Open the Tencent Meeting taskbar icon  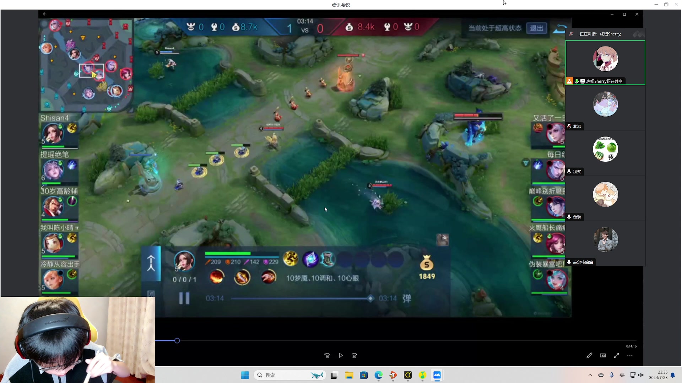point(437,375)
